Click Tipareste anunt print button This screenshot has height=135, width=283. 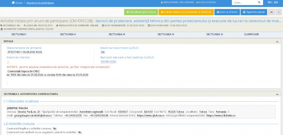254,12
